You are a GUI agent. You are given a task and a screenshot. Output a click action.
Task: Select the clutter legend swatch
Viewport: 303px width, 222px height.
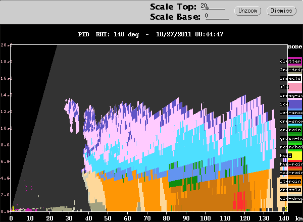coord(290,61)
